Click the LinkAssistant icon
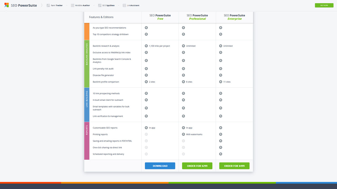The width and height of the screenshot is (337, 189). point(125,5)
